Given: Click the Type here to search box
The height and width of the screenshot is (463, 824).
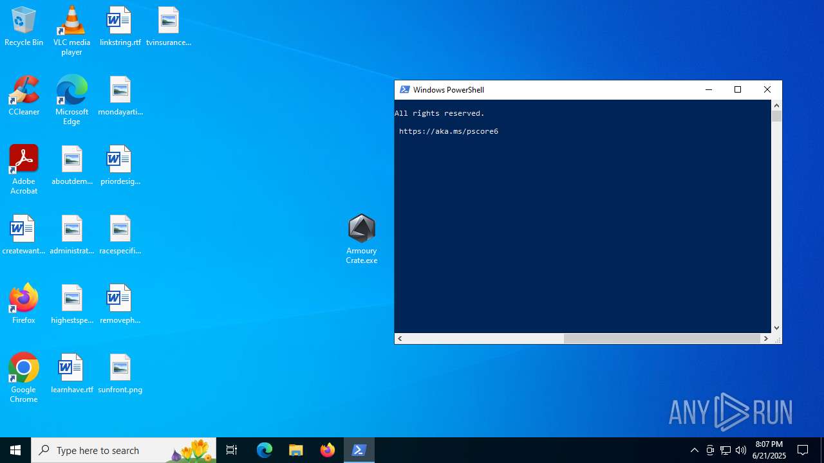Looking at the screenshot, I should pos(124,450).
